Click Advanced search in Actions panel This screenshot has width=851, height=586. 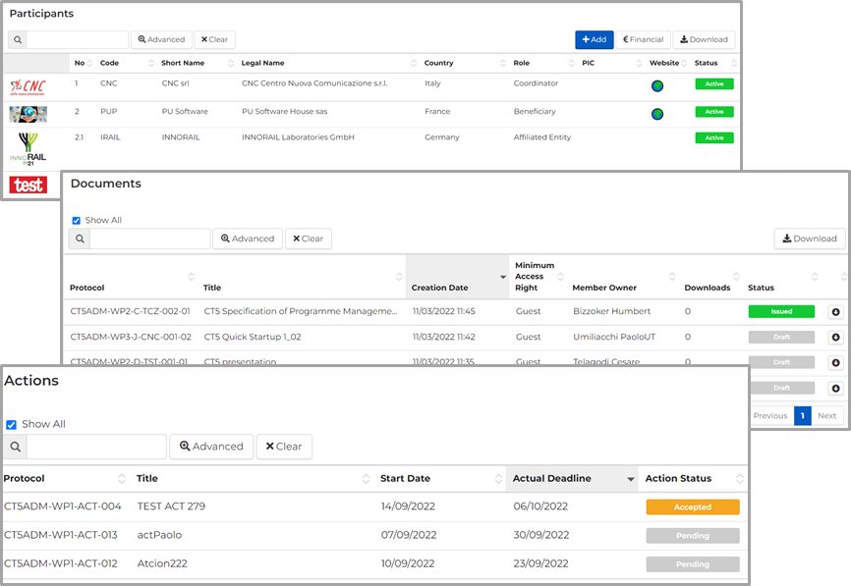(211, 447)
